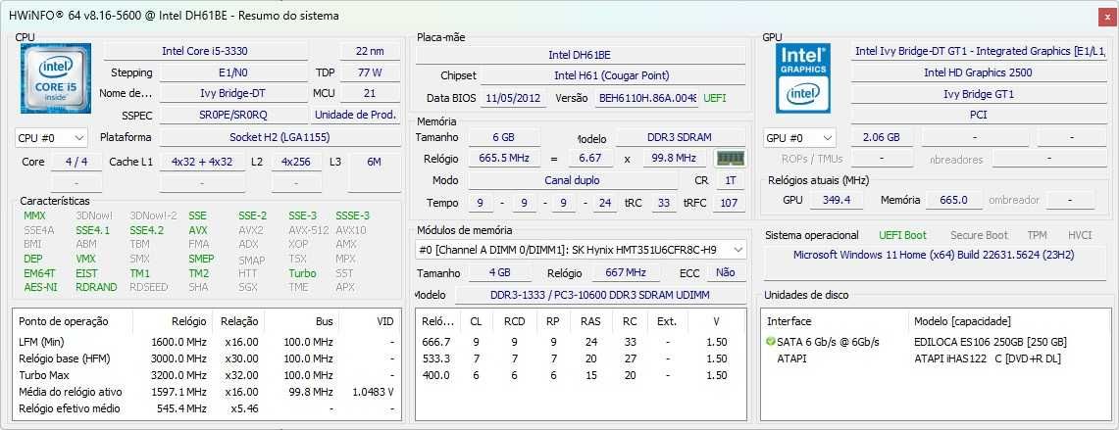Click the 4x32 + 4x32 L1 cache field
This screenshot has height=430, width=1119.
(x=203, y=162)
